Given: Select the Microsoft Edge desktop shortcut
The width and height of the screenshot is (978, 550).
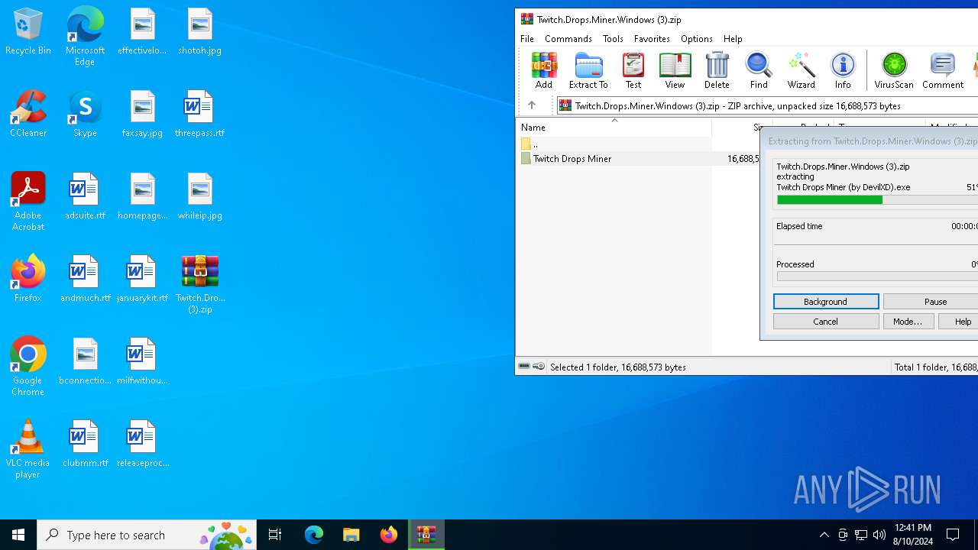Looking at the screenshot, I should pyautogui.click(x=85, y=36).
